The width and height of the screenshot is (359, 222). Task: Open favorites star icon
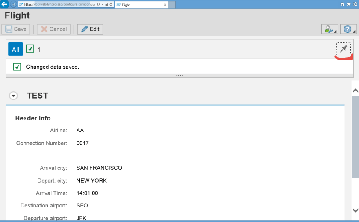coord(349,4)
